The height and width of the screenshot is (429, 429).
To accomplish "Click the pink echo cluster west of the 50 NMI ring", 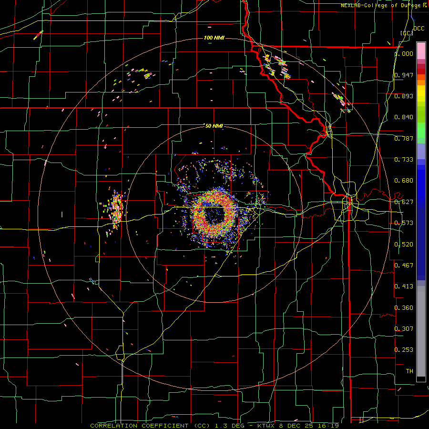I will click(x=115, y=209).
